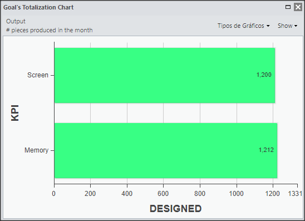Click the 200 axis tick label
This screenshot has width=305, height=221.
coord(90,194)
